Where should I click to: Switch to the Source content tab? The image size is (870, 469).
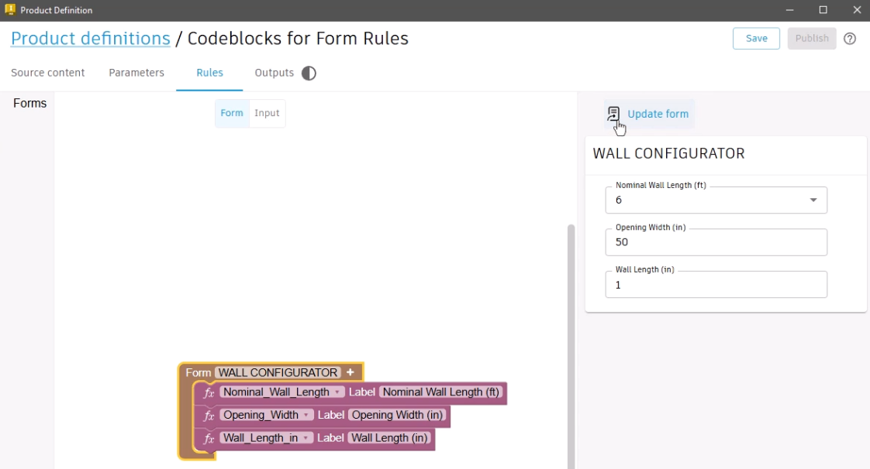pyautogui.click(x=48, y=73)
